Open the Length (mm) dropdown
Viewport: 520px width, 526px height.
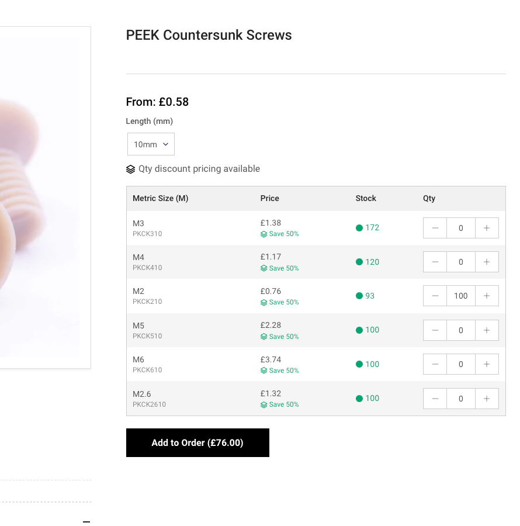click(x=151, y=144)
